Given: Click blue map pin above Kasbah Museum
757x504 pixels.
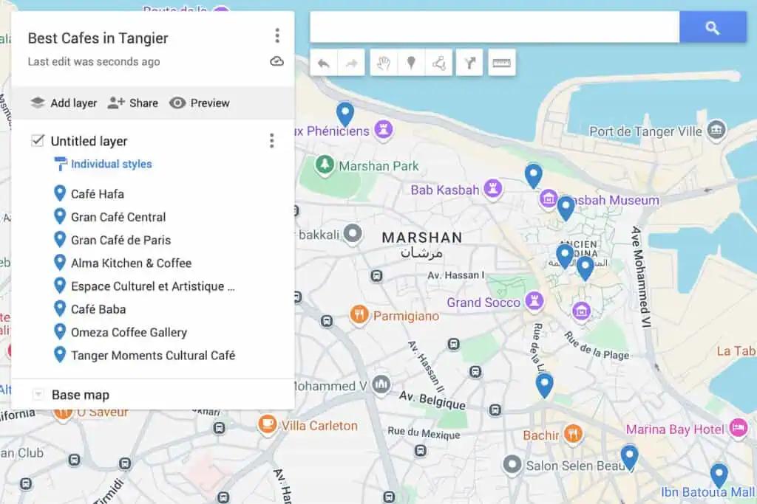Looking at the screenshot, I should click(533, 176).
